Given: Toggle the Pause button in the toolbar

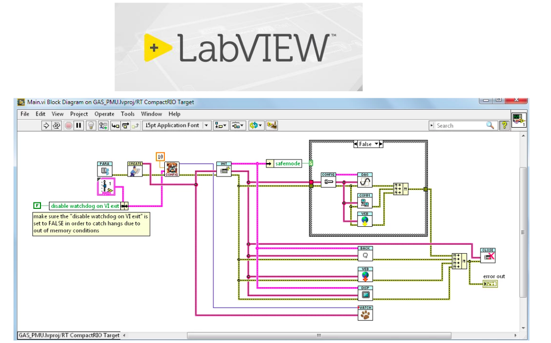Looking at the screenshot, I should 79,126.
